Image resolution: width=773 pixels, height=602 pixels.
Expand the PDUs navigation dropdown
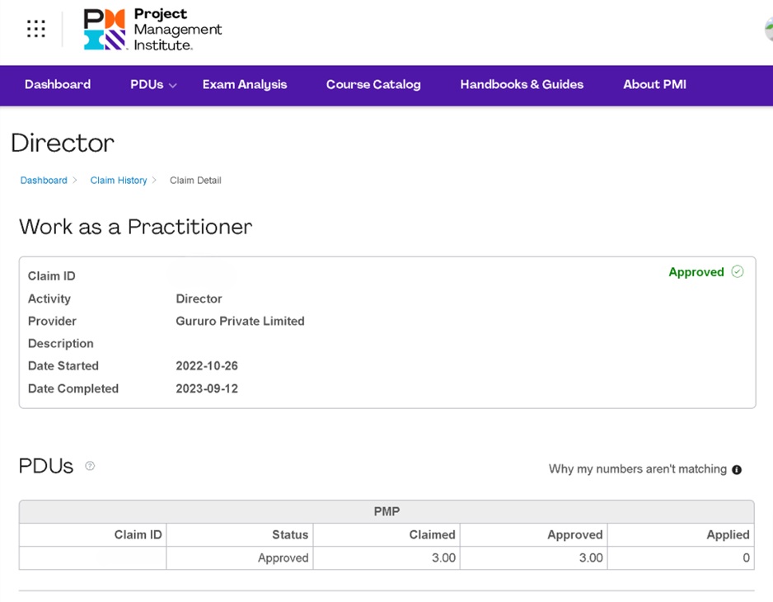(x=153, y=85)
